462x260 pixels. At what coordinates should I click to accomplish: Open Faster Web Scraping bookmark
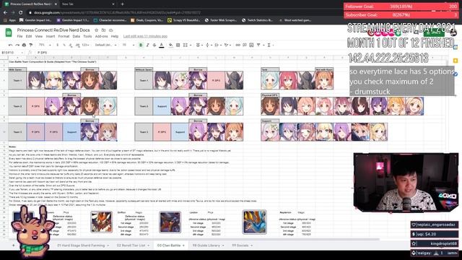pos(221,20)
